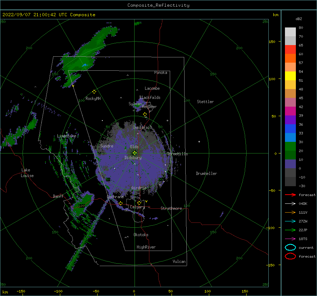Click the cyan 'current' ellipse legend icon
The image size is (317, 296).
tap(290, 247)
